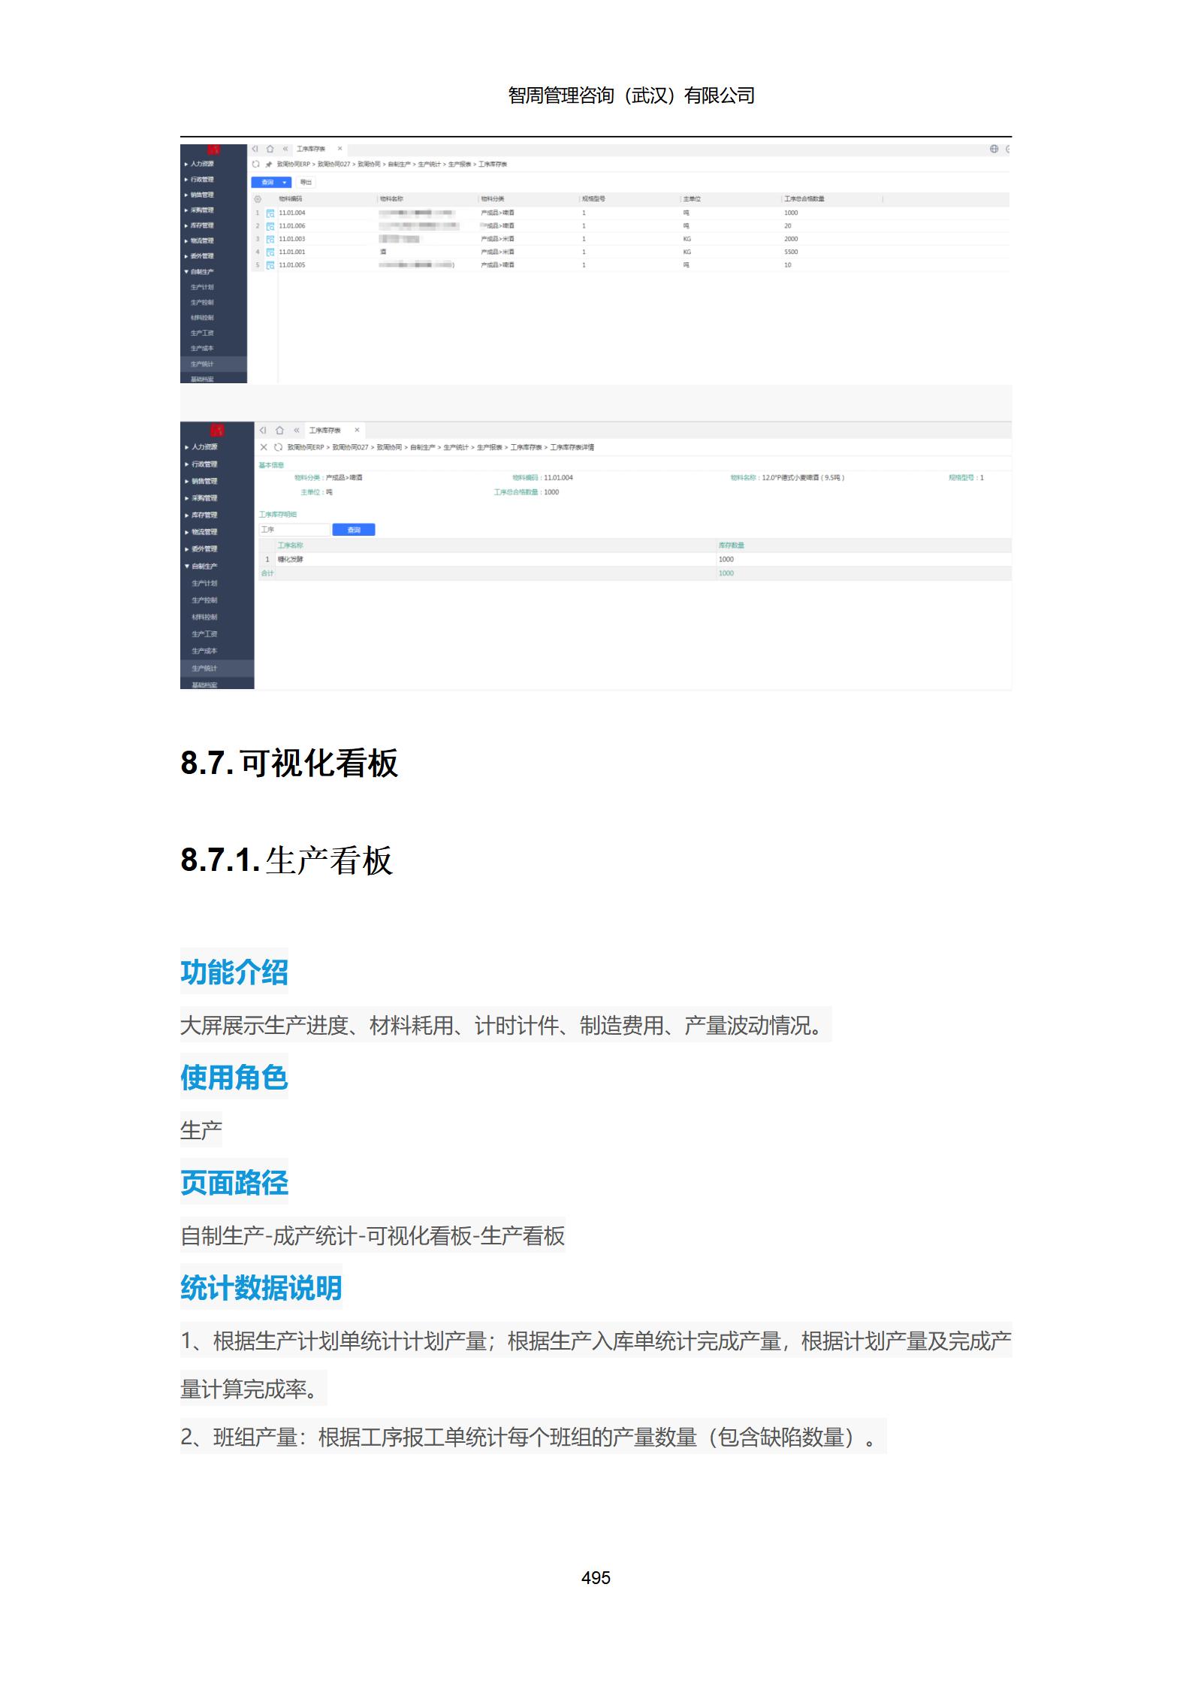Select 生产成本 in the list-view sidebar
Image resolution: width=1192 pixels, height=1687 pixels.
pyautogui.click(x=202, y=349)
